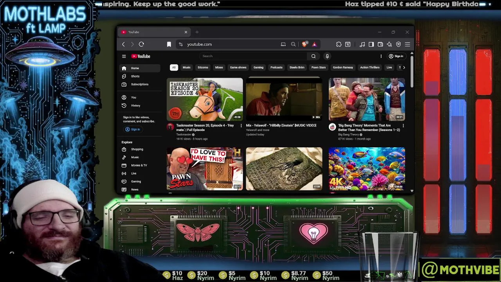
Task: Collapse the YouTube guide menu icon
Action: 124,56
